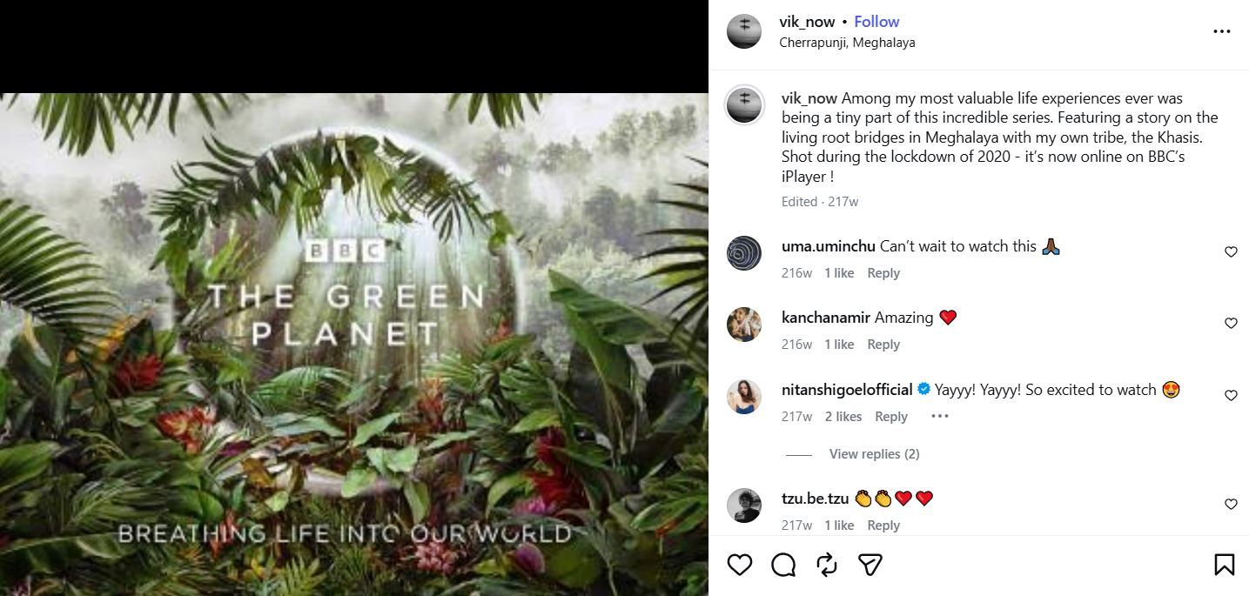Like nitanshigoelofficial's comment
The height and width of the screenshot is (596, 1249).
(1231, 396)
